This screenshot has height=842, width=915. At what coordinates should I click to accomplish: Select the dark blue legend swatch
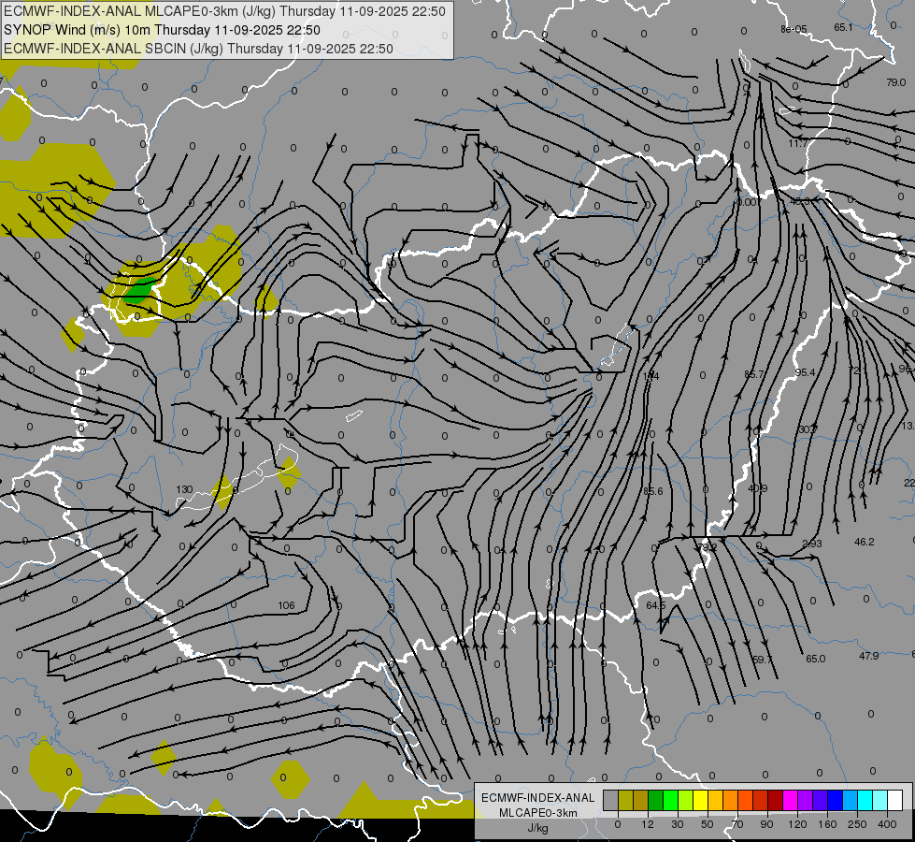click(835, 800)
